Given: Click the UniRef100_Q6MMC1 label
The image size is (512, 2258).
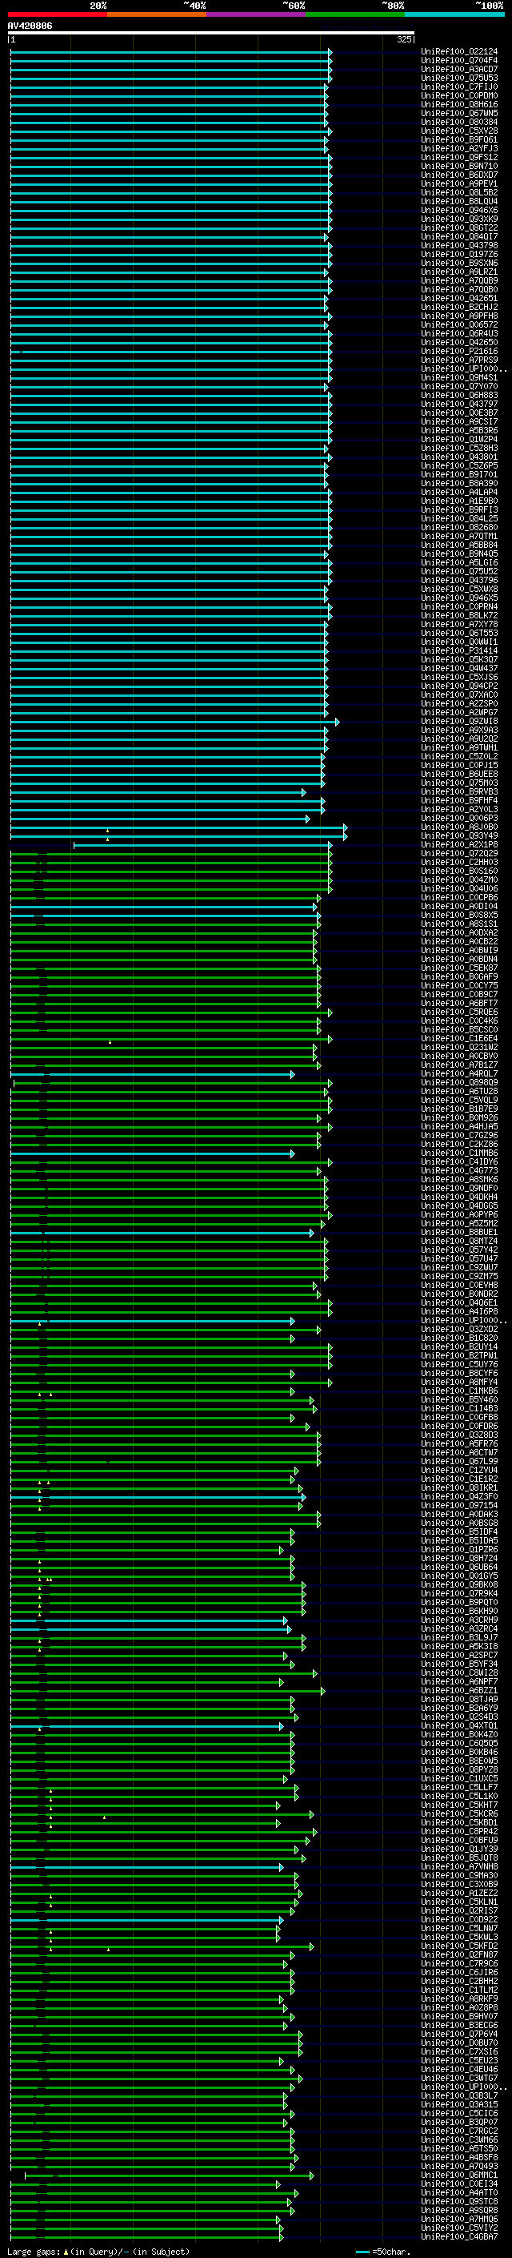Looking at the screenshot, I should coord(459,2175).
